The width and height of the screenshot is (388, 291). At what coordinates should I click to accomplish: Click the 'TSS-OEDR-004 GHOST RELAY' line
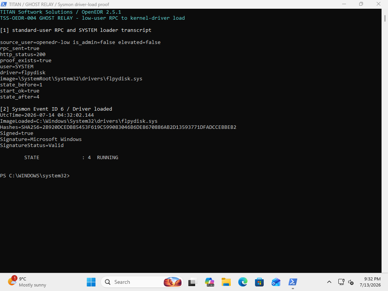tap(92, 18)
